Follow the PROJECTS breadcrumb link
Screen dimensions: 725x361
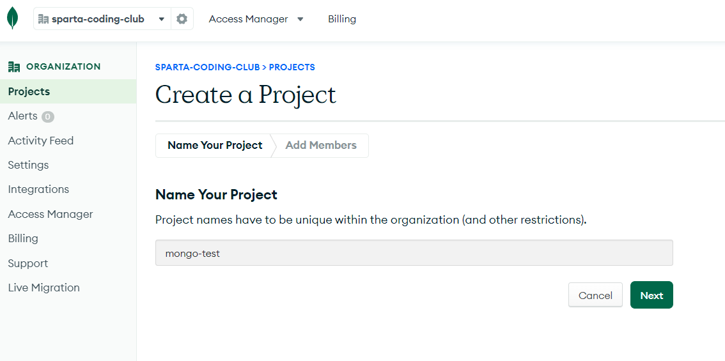click(292, 67)
